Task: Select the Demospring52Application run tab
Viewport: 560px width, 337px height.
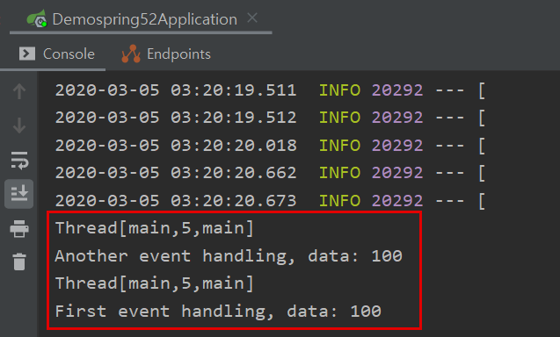Action: point(141,19)
